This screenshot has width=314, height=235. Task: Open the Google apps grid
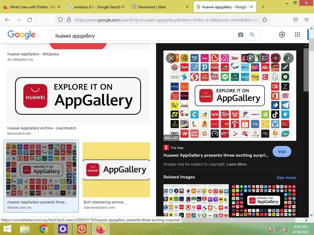[x=297, y=35]
